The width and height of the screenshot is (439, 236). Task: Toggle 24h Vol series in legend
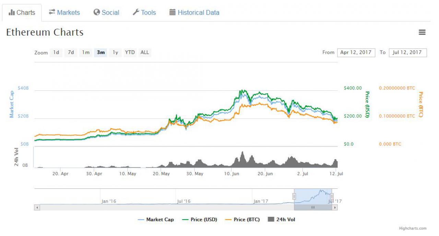click(x=281, y=220)
